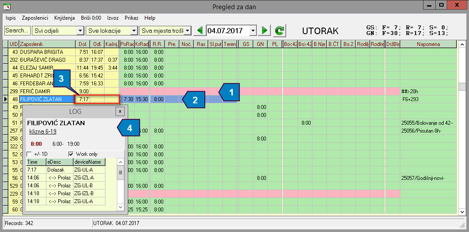Image resolution: width=469 pixels, height=232 pixels.
Task: Click main grid scrollbar up arrow
Action: 462,45
